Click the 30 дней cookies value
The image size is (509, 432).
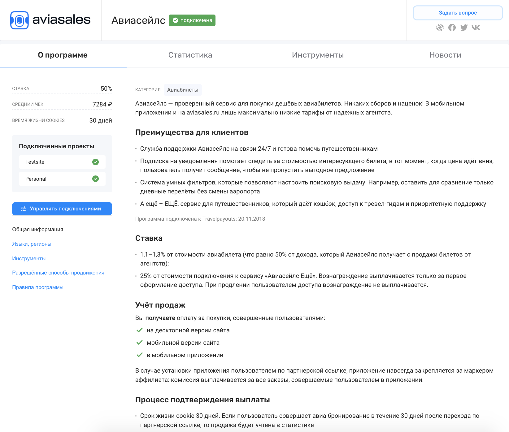coord(101,120)
